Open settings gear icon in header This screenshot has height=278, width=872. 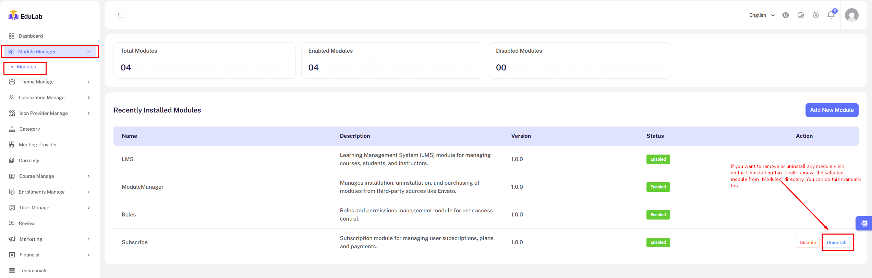(816, 15)
